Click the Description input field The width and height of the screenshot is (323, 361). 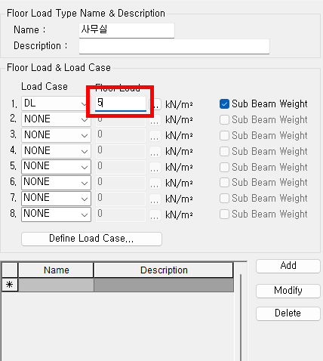point(174,46)
